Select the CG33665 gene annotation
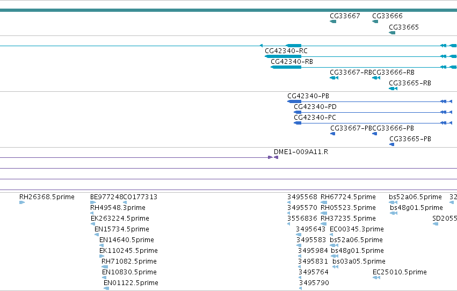This screenshot has height=291, width=457. tap(404, 27)
